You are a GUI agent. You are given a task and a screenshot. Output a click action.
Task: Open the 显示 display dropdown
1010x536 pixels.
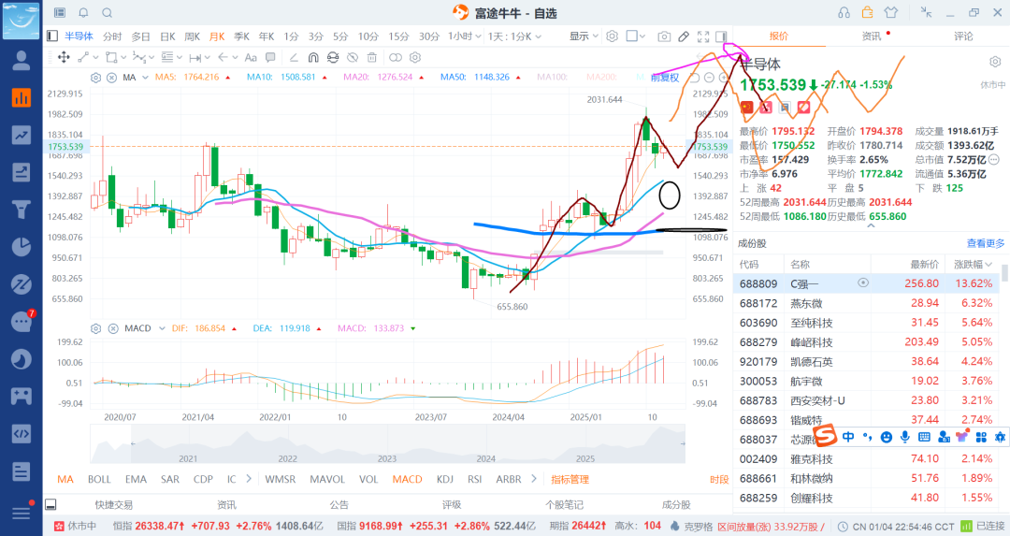coord(584,36)
